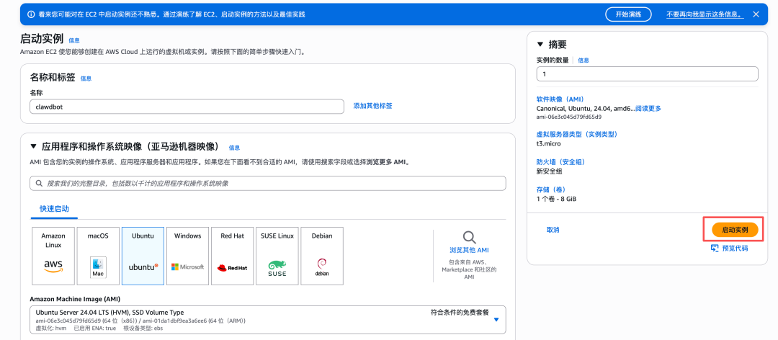The width and height of the screenshot is (778, 340).
Task: Click the 预览代码 code icon
Action: tap(715, 249)
